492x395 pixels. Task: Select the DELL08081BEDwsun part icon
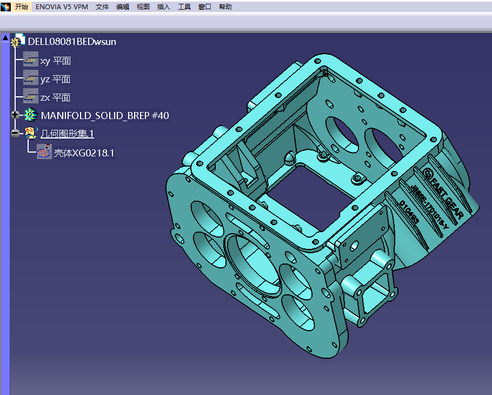[x=18, y=41]
